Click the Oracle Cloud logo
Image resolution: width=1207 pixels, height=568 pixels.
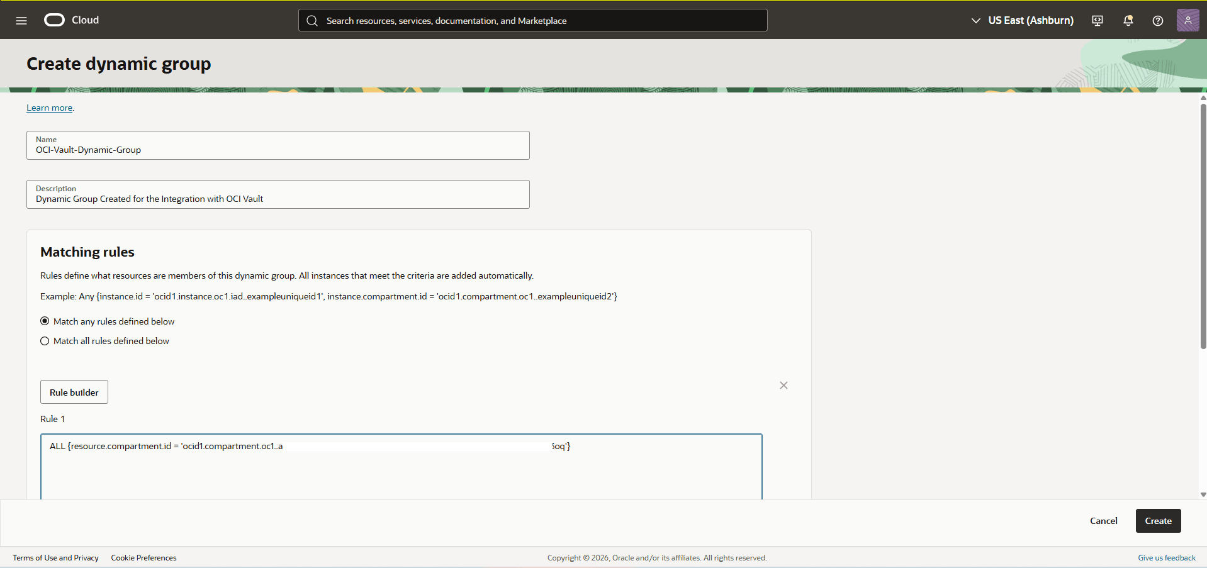click(x=72, y=20)
